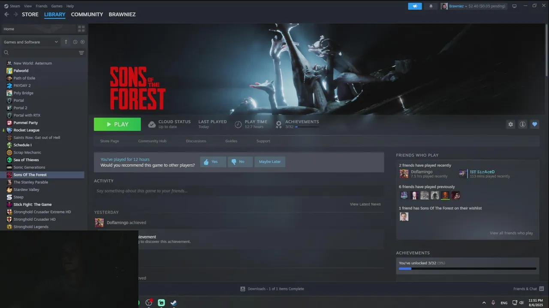549x308 pixels.
Task: Open Community Hub link
Action: [x=152, y=141]
